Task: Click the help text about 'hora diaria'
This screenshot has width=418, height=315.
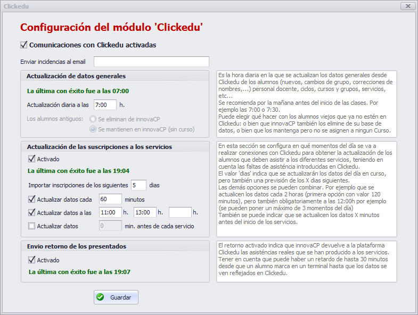Action: (307, 104)
